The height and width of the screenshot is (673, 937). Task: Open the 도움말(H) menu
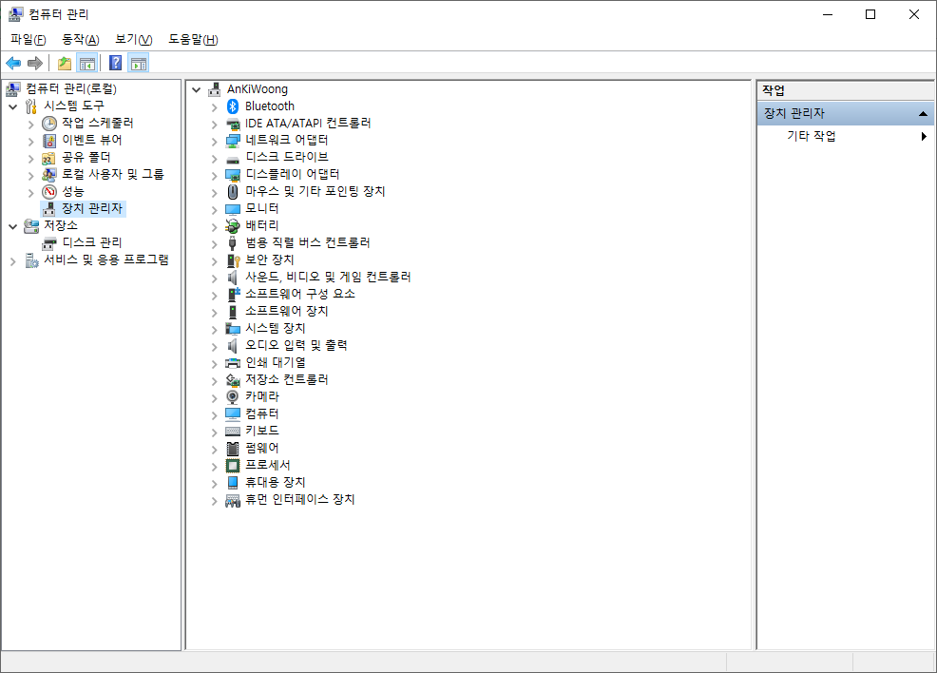pos(193,39)
